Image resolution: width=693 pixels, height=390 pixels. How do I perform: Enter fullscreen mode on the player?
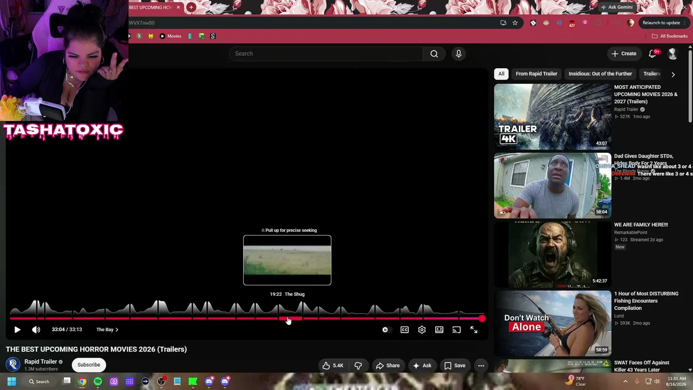474,329
